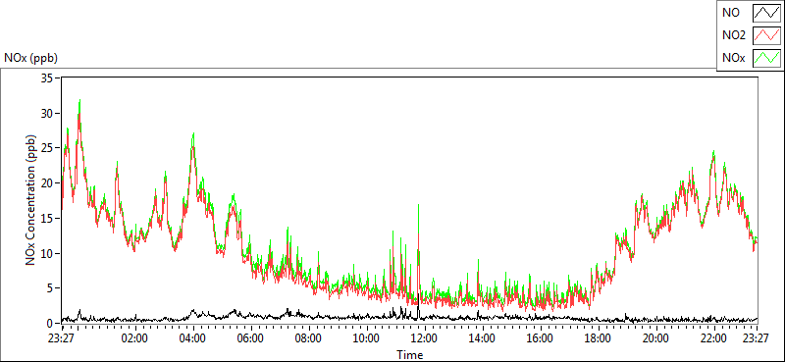
Task: Click the highest NOx peak near 32 ppb
Action: (x=79, y=101)
